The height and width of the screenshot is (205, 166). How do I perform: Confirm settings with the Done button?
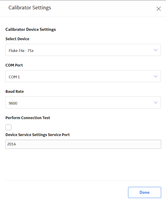145,192
